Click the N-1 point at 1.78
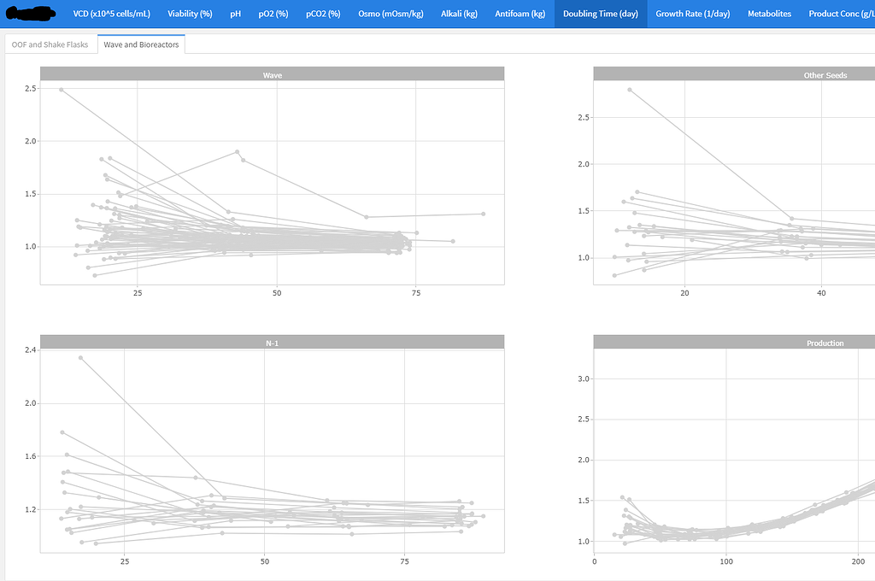This screenshot has width=875, height=581. tap(62, 432)
